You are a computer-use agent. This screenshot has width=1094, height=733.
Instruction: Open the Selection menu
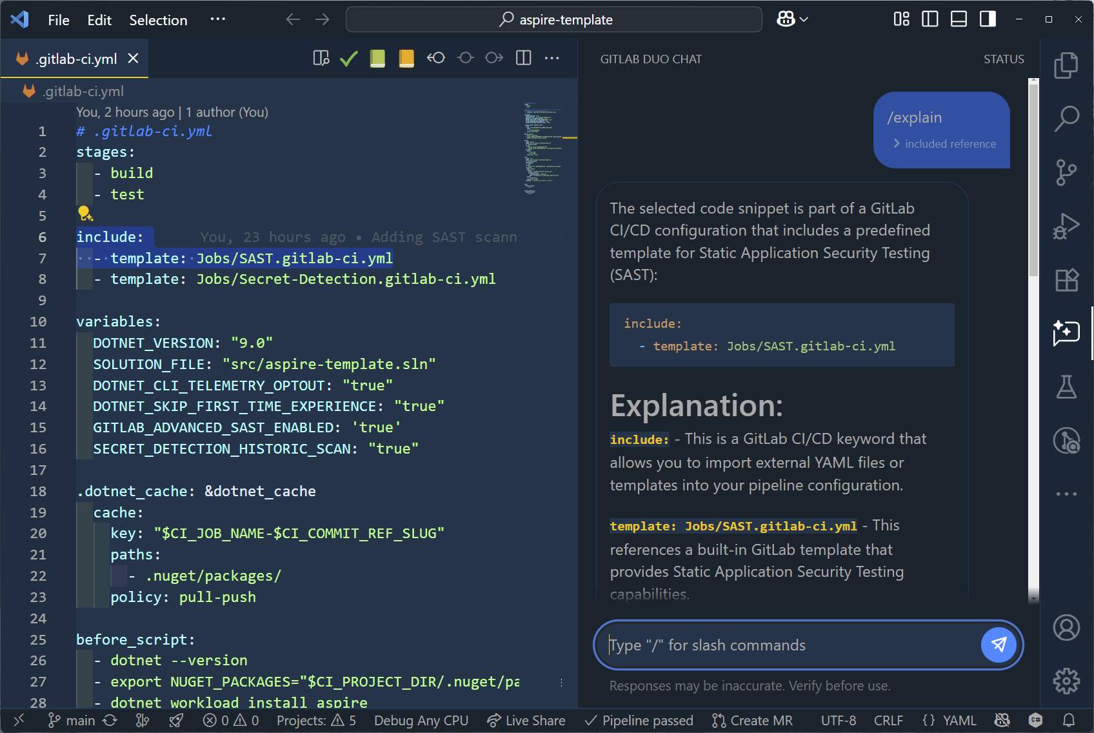click(x=158, y=20)
